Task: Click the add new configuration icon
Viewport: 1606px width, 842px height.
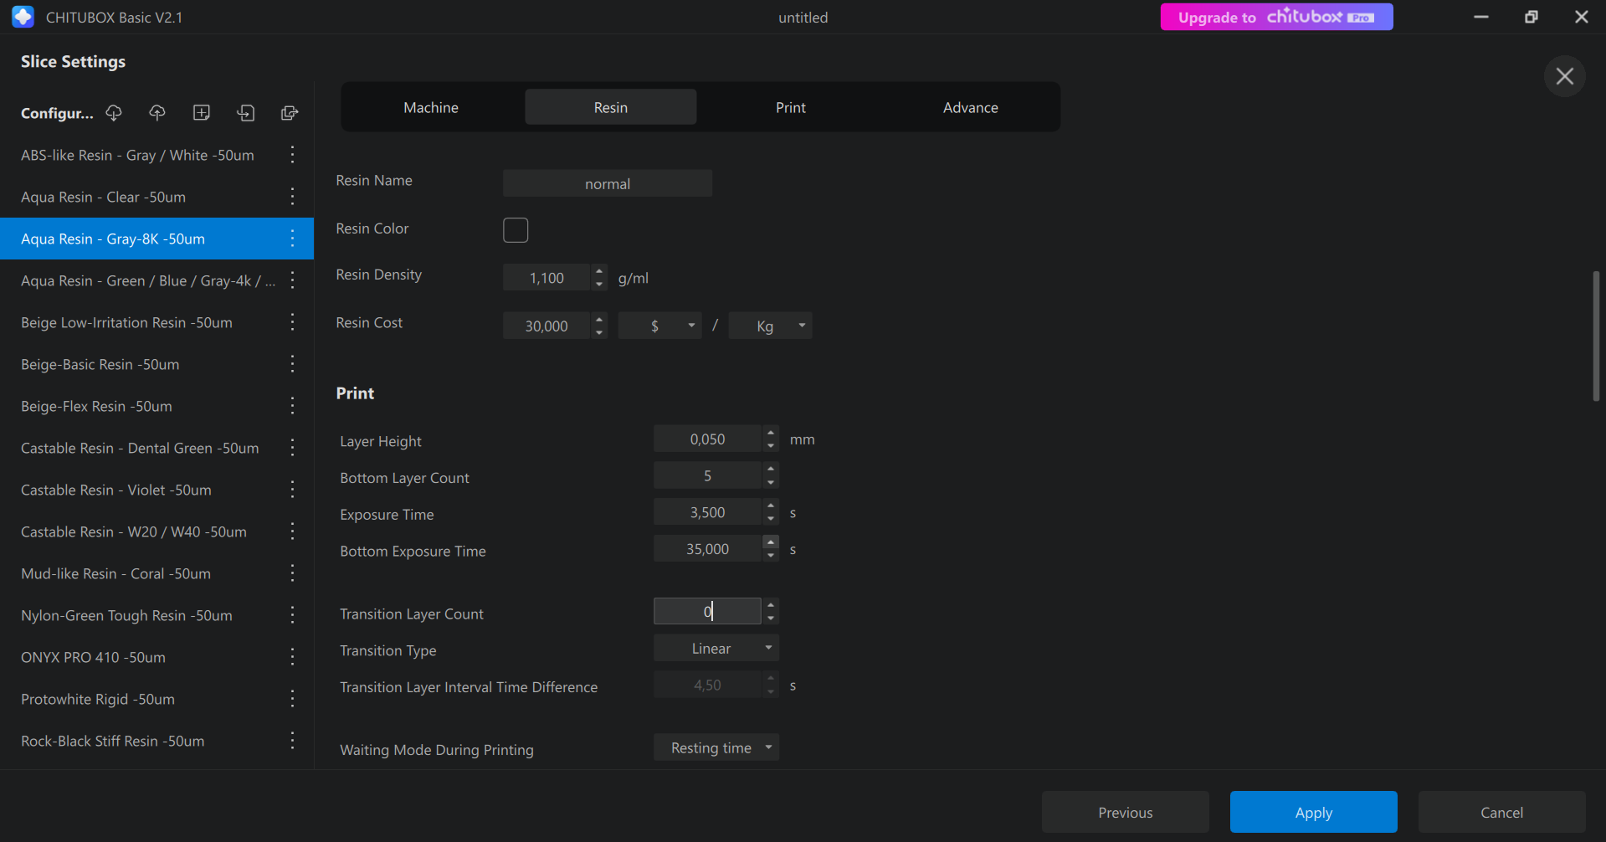Action: point(202,112)
